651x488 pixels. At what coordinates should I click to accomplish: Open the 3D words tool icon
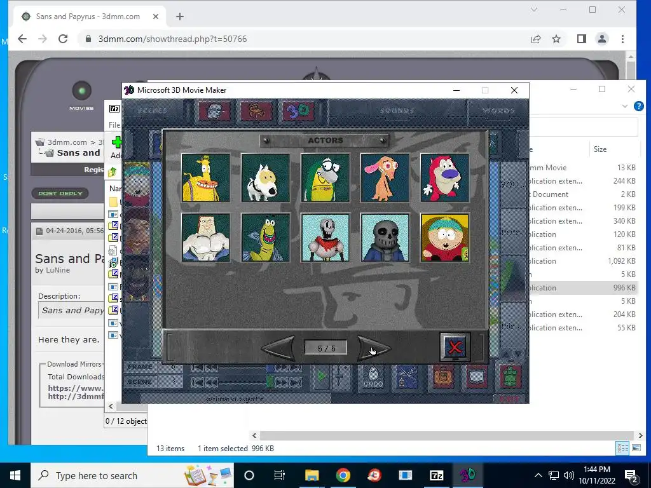click(x=298, y=111)
